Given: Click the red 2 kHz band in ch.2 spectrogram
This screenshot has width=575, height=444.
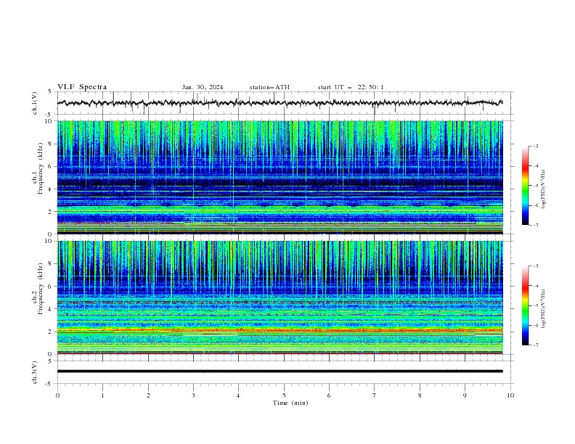Looking at the screenshot, I should point(280,330).
